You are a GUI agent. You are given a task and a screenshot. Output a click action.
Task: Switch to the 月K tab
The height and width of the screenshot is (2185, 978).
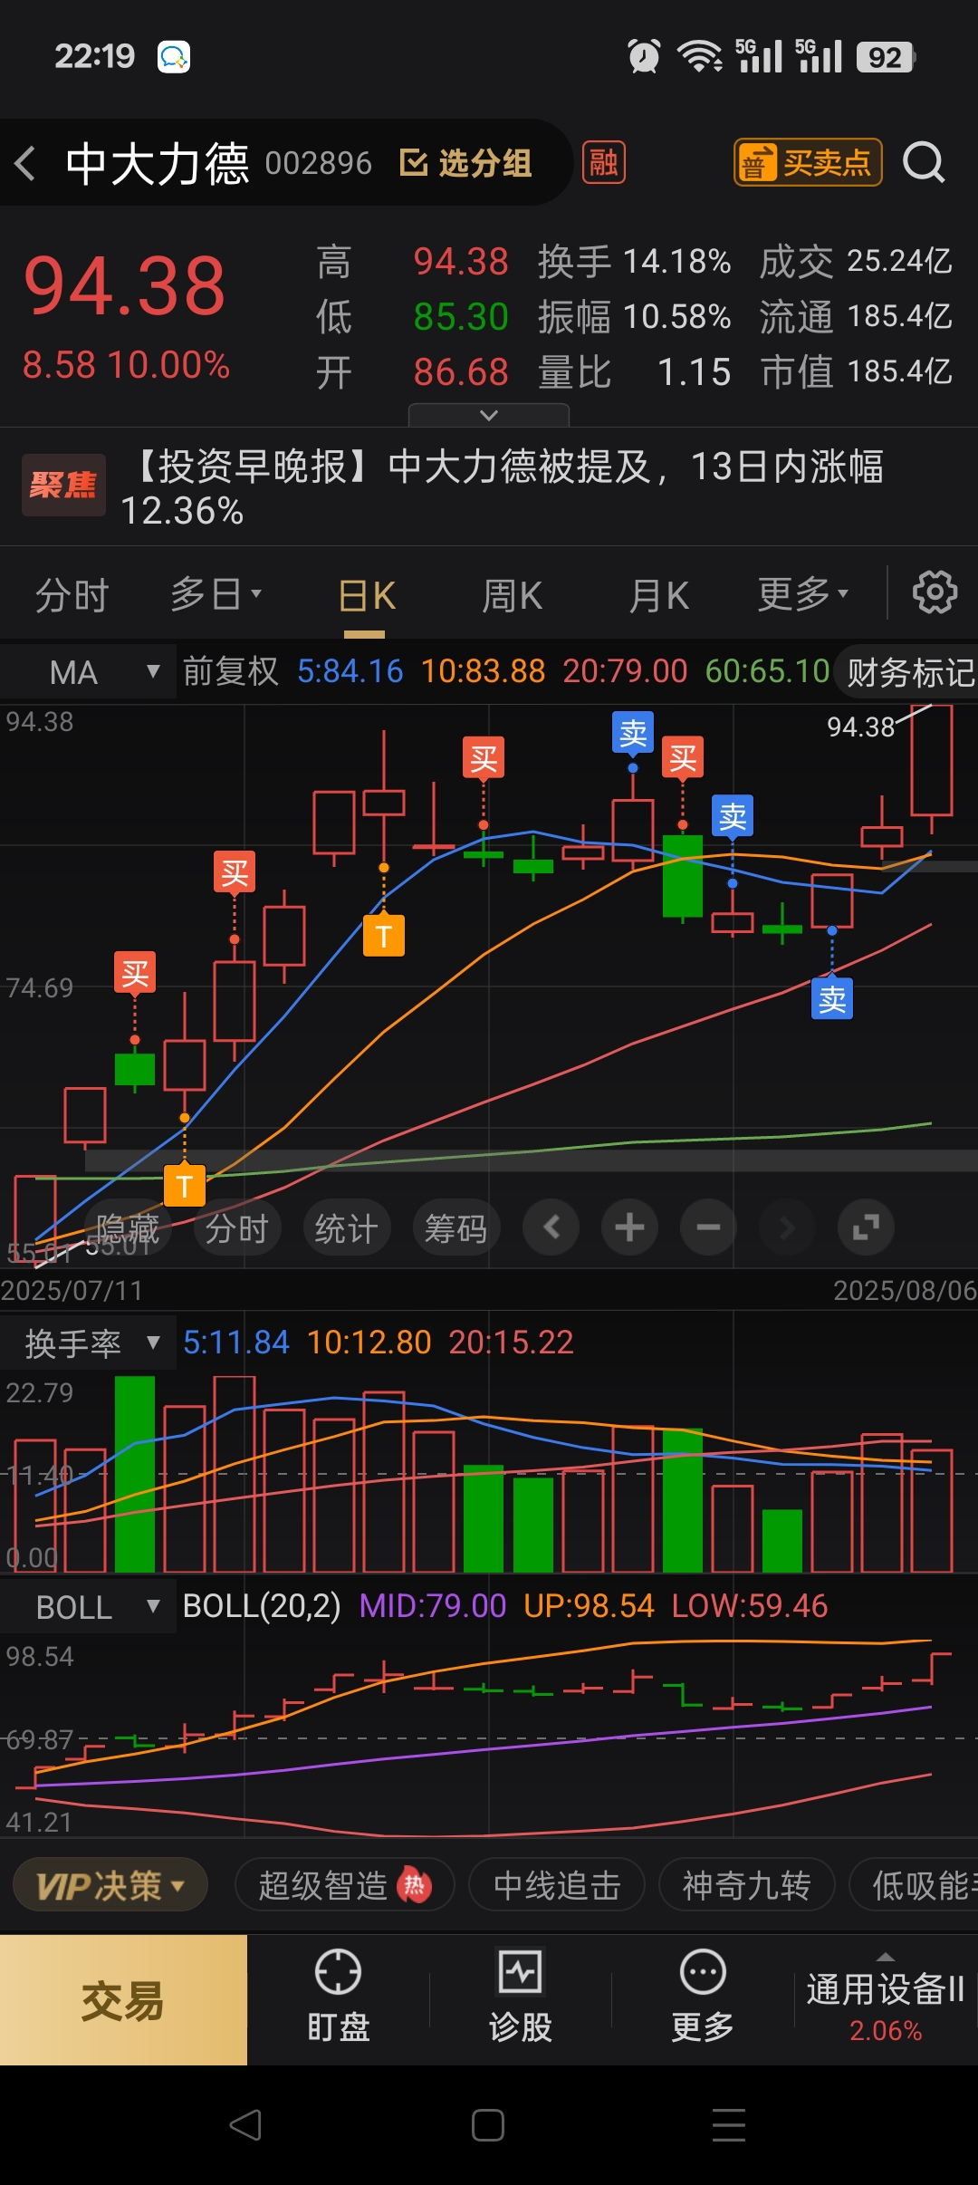coord(658,596)
